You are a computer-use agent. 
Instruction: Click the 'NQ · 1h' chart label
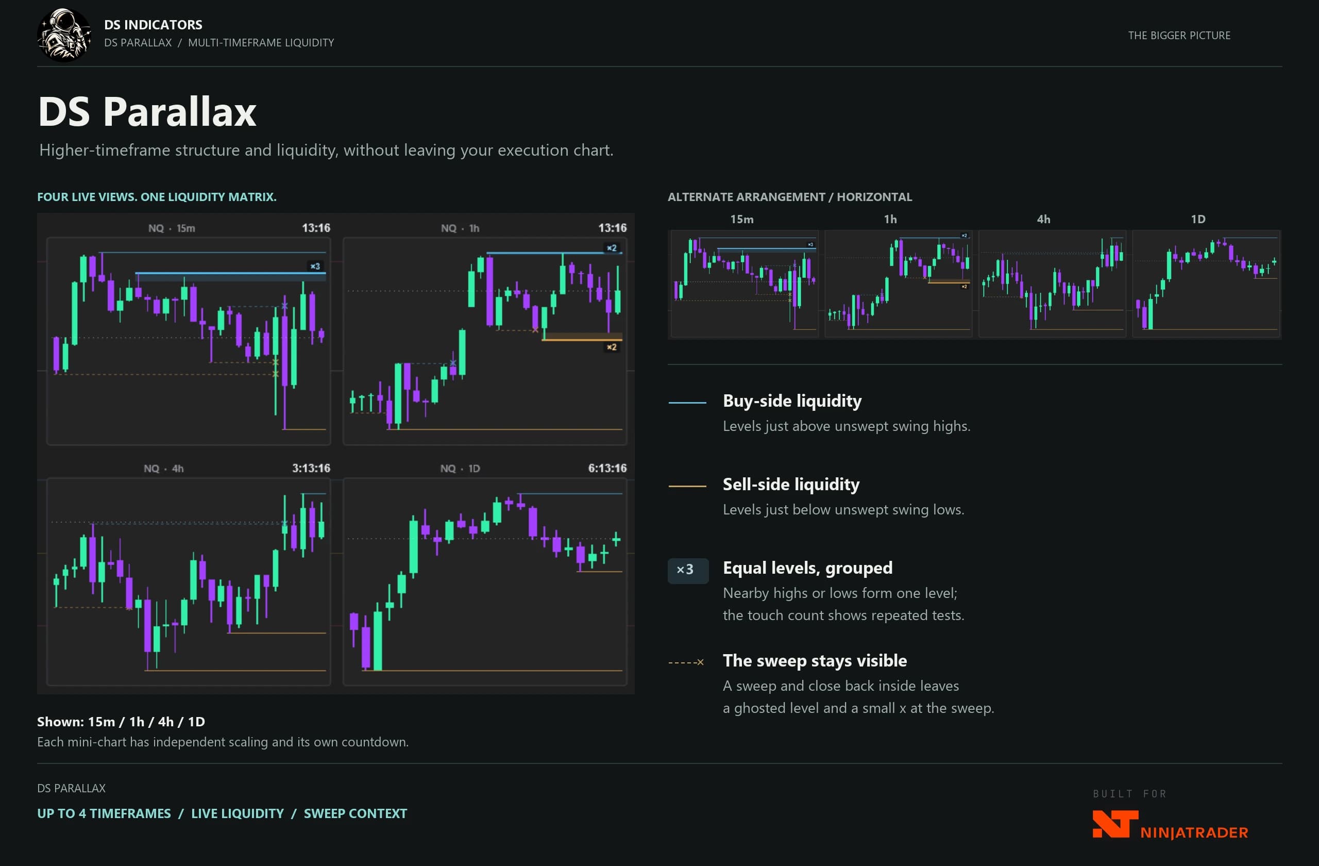460,228
